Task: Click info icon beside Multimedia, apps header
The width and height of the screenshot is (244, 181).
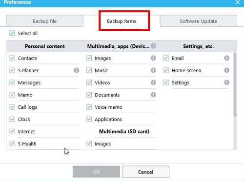Action: coord(153,46)
